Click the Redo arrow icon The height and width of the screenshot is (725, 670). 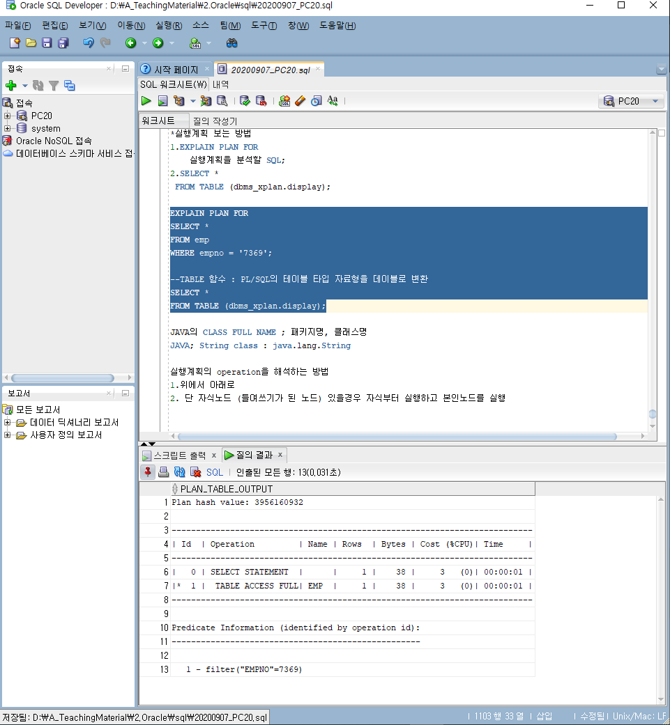[105, 43]
